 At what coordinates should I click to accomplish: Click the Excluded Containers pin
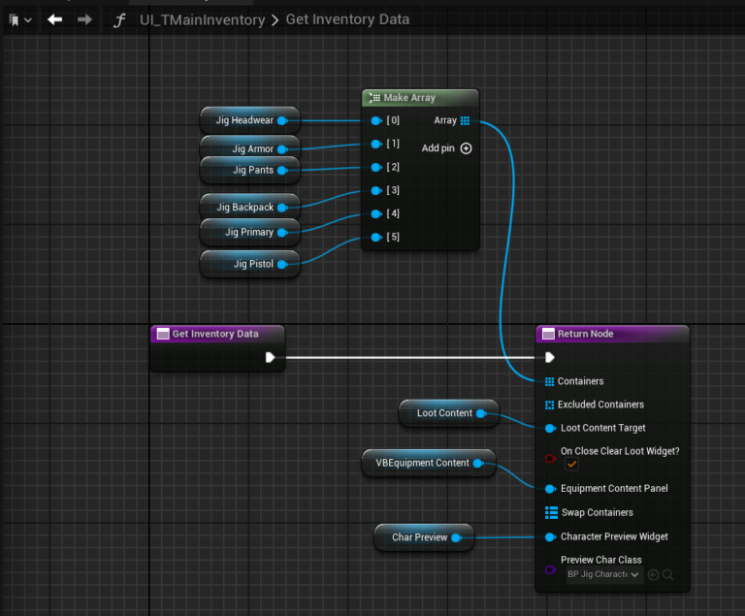pyautogui.click(x=549, y=405)
